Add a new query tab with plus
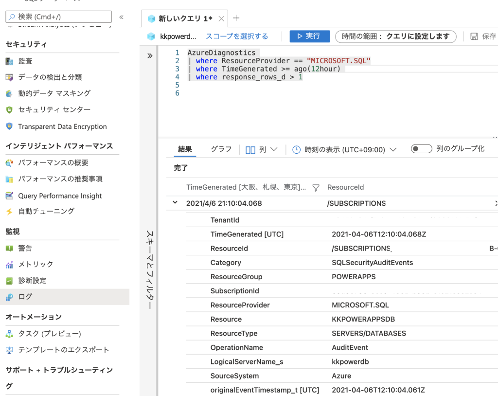 (x=236, y=18)
